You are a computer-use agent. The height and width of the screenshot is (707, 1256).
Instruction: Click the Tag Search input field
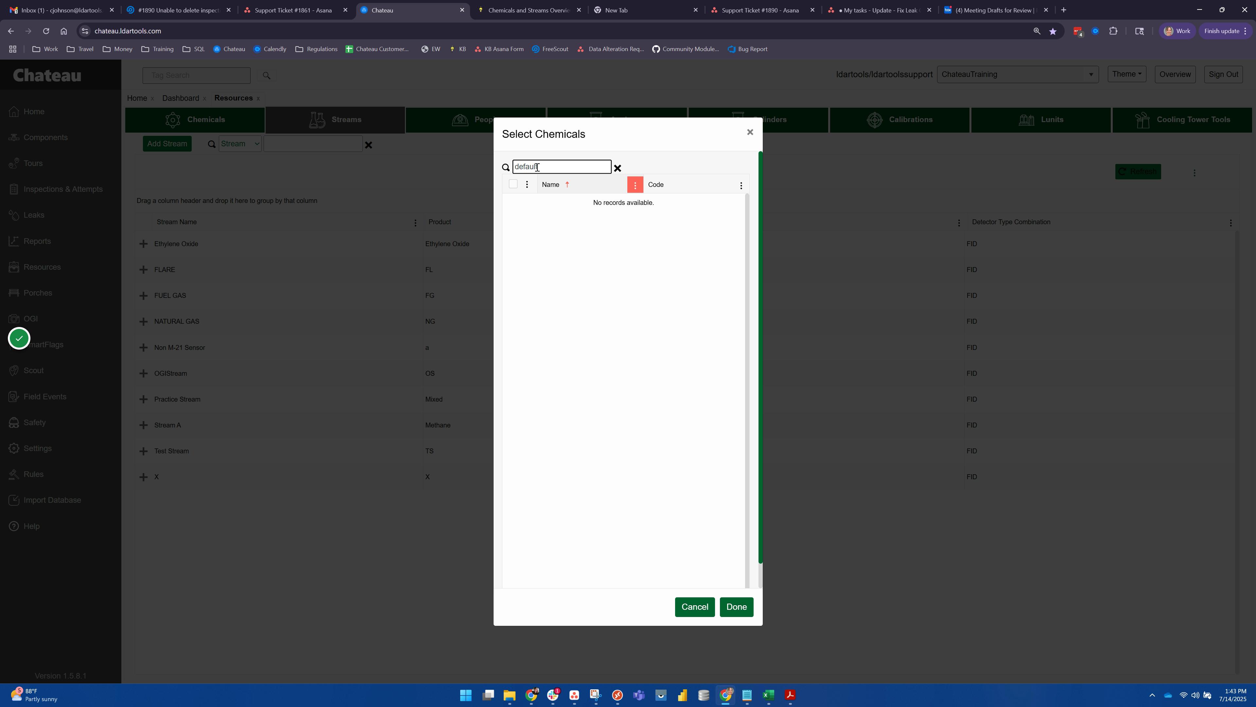197,76
